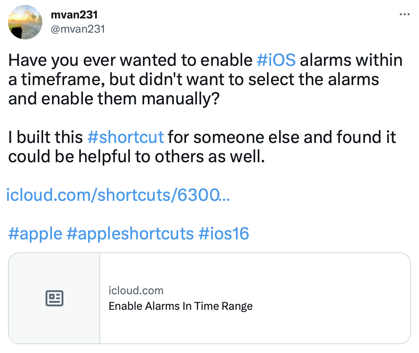
Task: Follow the #ios16 hashtag
Action: point(224,234)
